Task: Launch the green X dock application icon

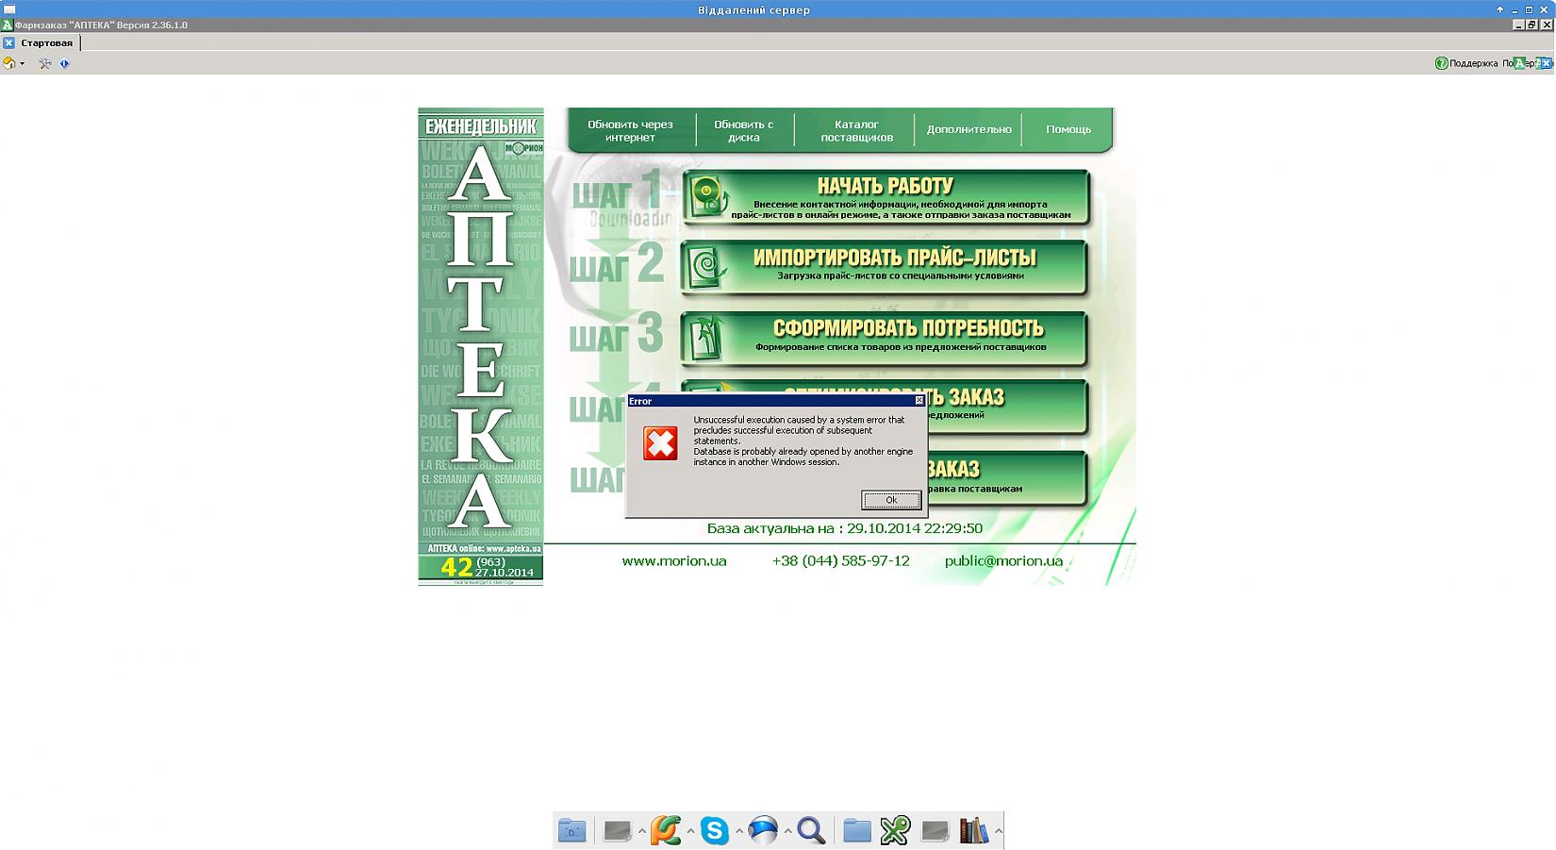Action: click(x=895, y=830)
